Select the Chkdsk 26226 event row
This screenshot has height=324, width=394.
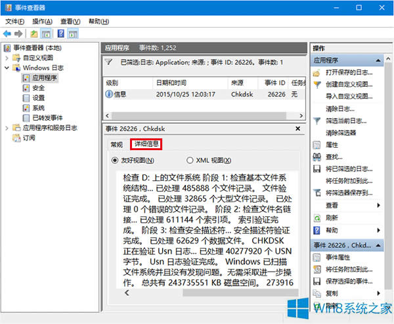pos(204,94)
